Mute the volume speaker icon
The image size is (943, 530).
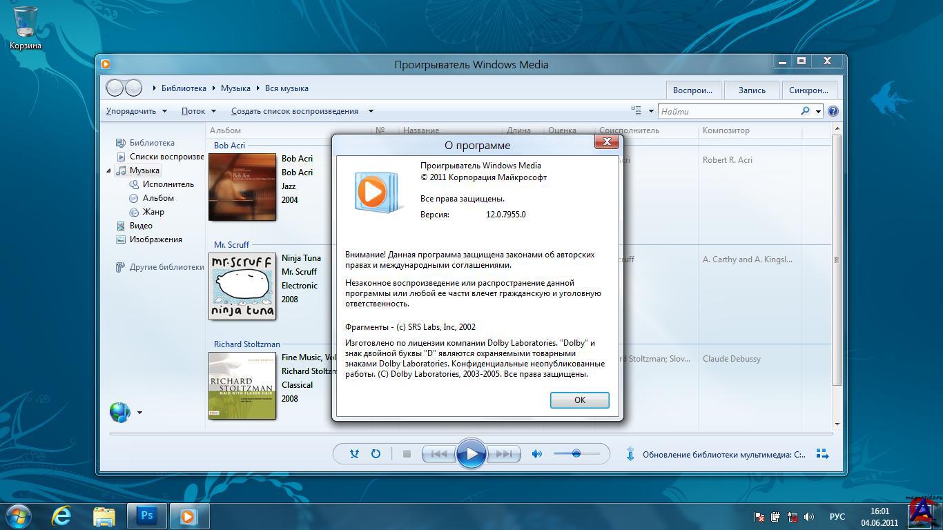point(536,454)
